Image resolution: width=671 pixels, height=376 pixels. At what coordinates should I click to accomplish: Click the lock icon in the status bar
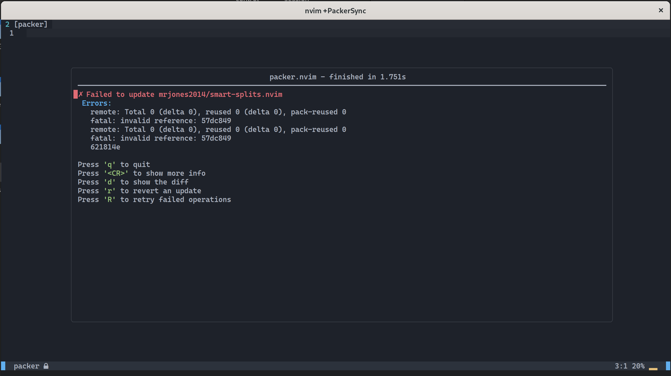[46, 366]
